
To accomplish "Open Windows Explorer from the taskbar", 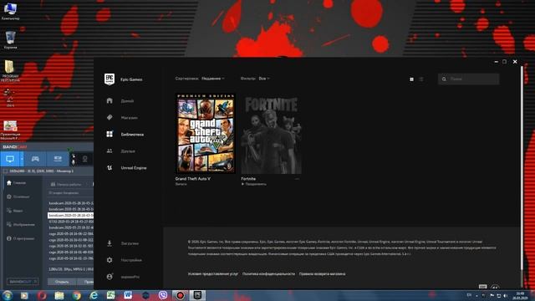I will tap(59, 295).
